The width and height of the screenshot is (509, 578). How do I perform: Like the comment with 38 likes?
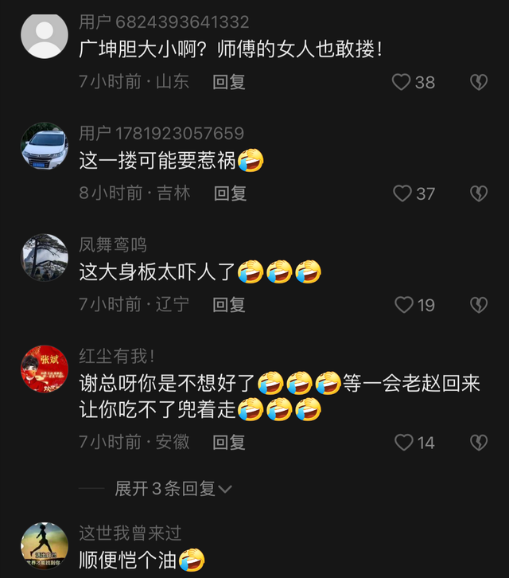[x=401, y=82]
